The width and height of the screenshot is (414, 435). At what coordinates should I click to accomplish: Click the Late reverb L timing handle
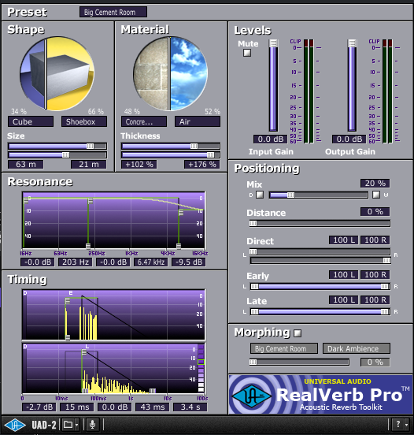[x=84, y=352]
